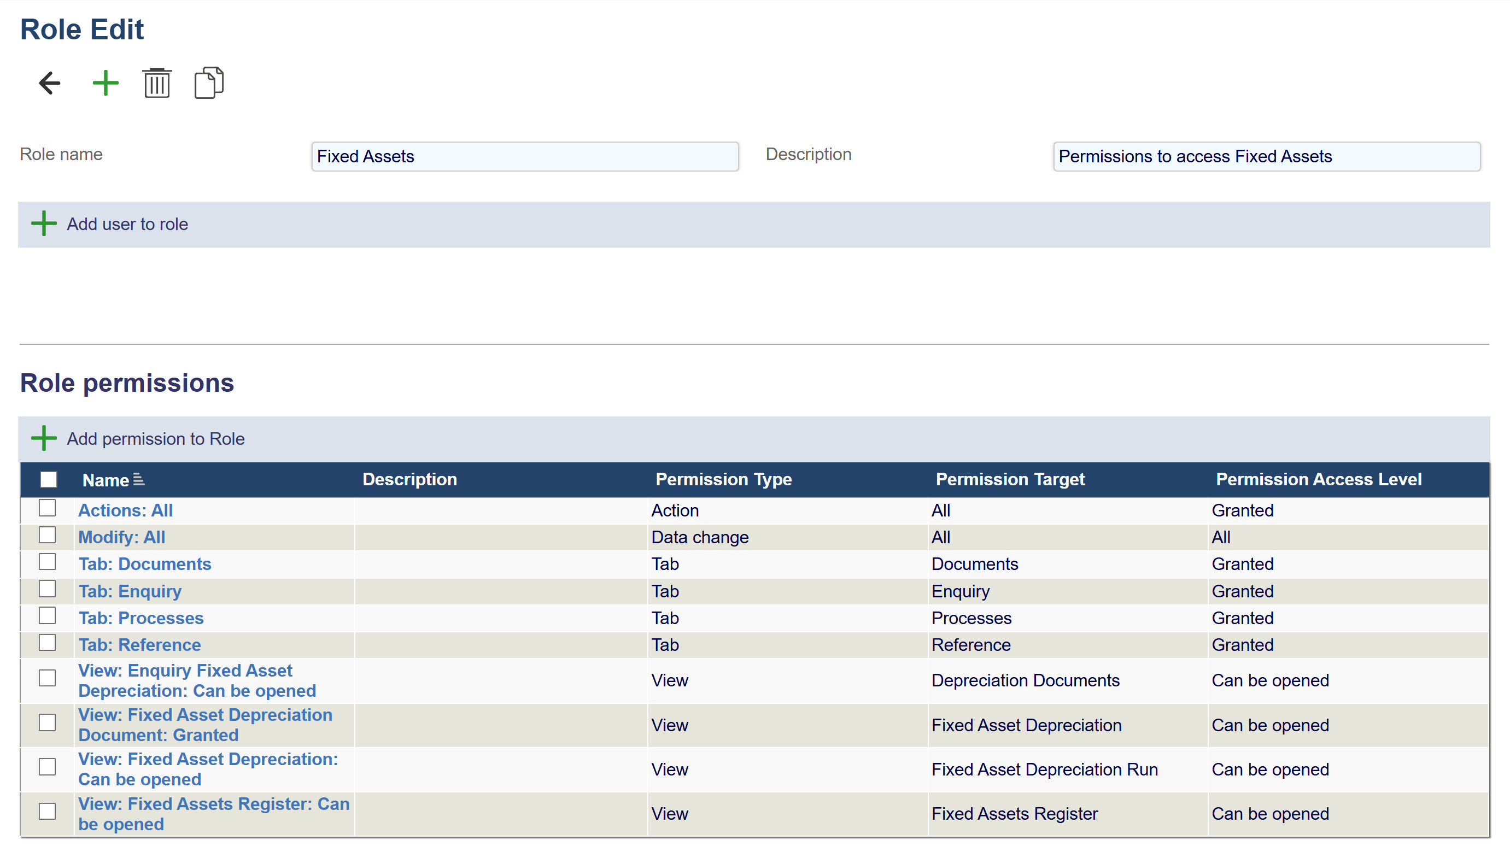This screenshot has width=1510, height=858.
Task: Open the Modify: All permission link
Action: pos(121,537)
